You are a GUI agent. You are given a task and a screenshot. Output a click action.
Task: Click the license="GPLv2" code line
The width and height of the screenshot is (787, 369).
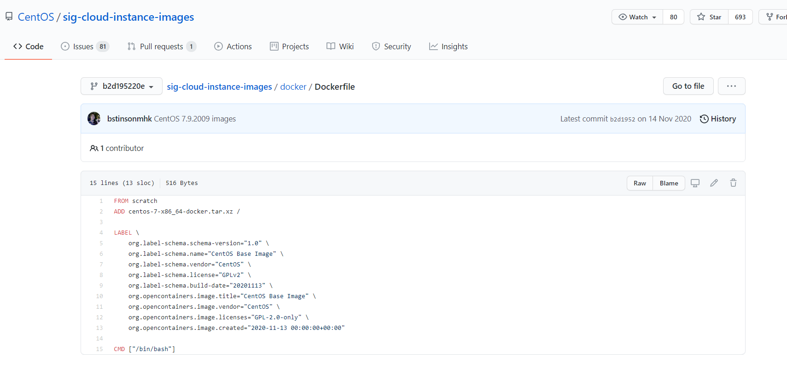pos(190,275)
